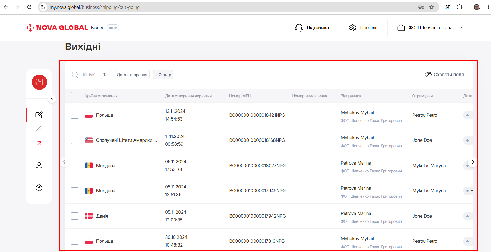Check the first Польща shipment row

click(x=75, y=115)
